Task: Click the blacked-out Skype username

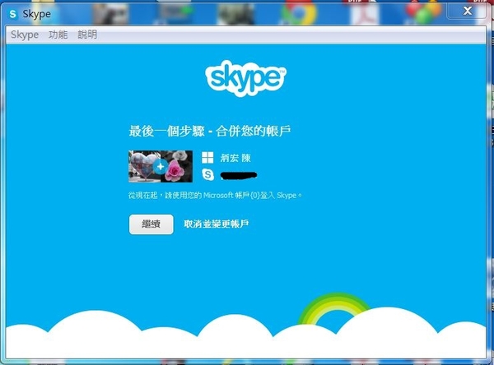Action: click(x=240, y=175)
